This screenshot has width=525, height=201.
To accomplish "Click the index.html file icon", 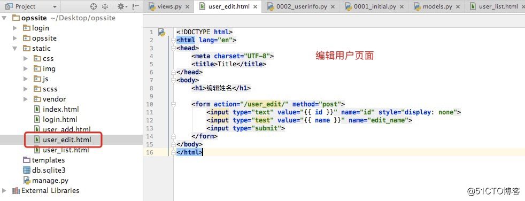I will tap(37, 109).
